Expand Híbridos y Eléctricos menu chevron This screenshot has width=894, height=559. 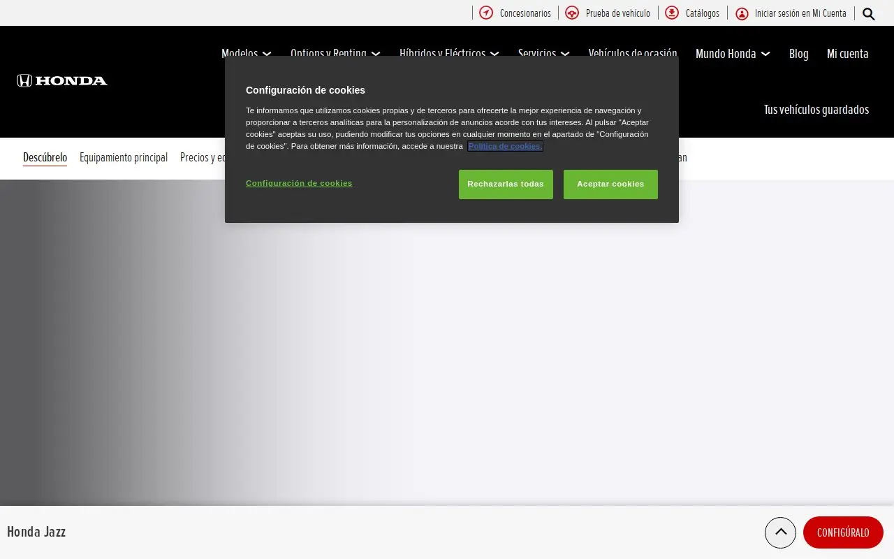tap(494, 53)
